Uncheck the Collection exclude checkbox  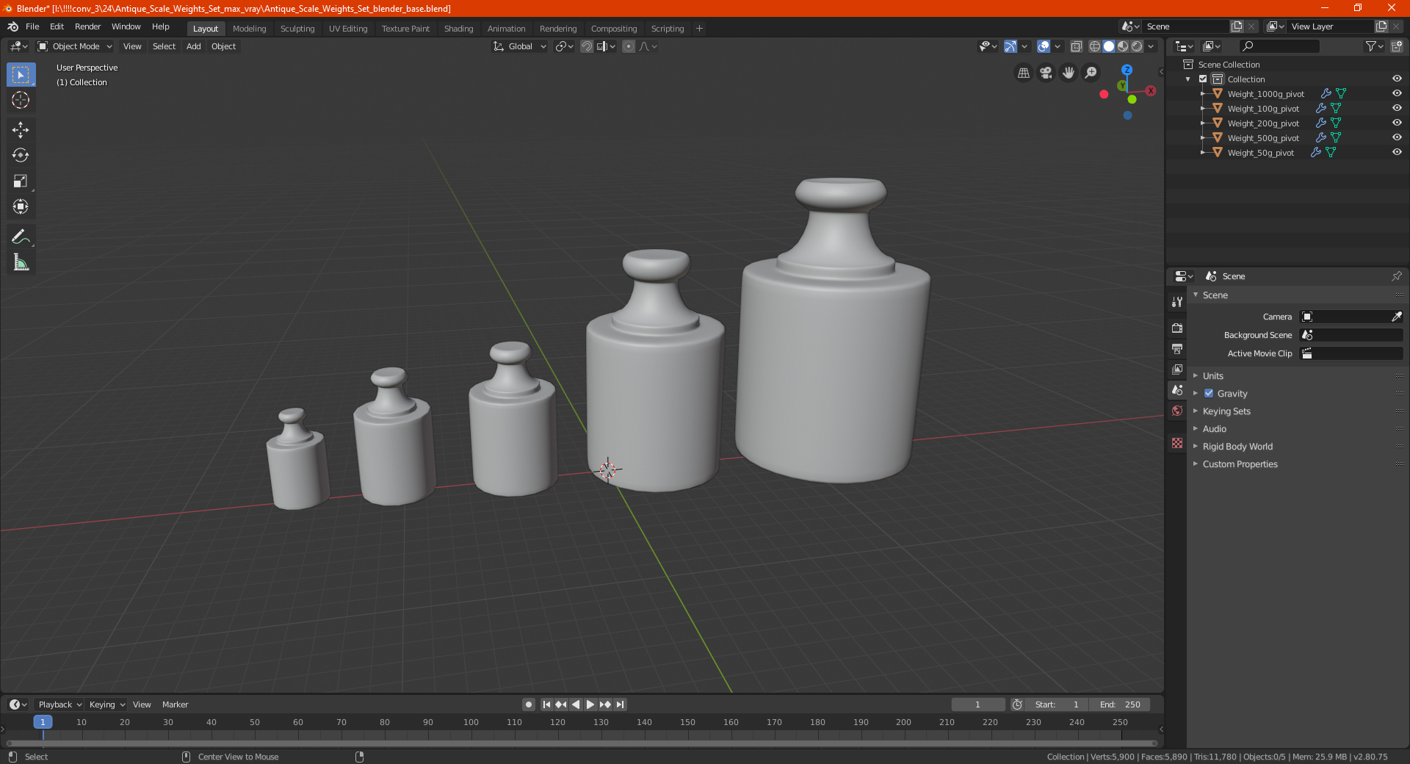[1203, 79]
